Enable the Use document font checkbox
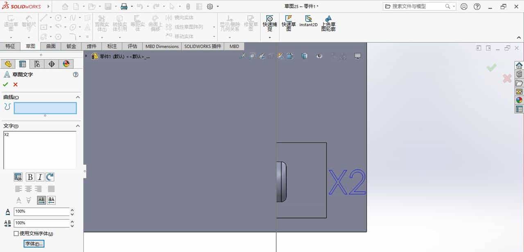 click(x=16, y=234)
